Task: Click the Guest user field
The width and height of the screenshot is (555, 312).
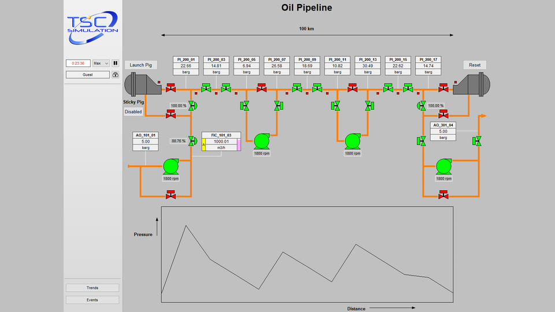Action: (88, 75)
